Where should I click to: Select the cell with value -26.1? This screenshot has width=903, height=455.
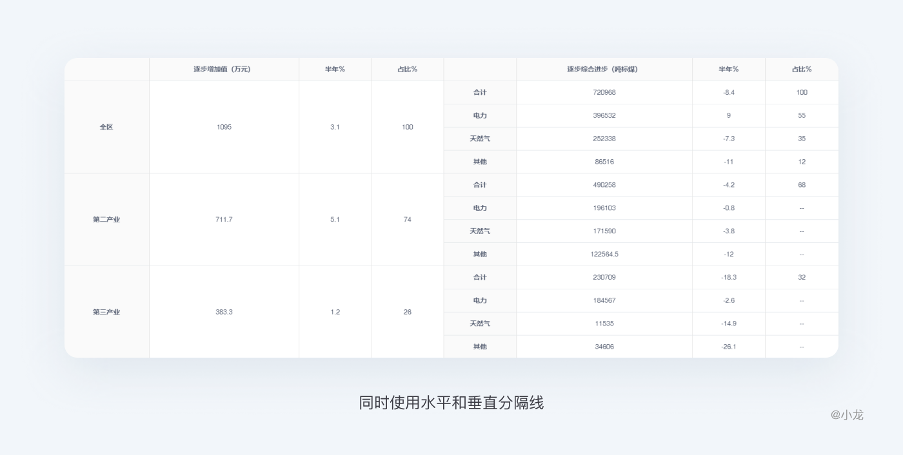[729, 347]
